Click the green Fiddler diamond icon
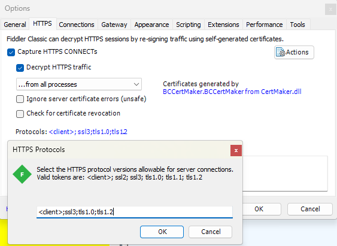The image size is (337, 246). tap(22, 174)
